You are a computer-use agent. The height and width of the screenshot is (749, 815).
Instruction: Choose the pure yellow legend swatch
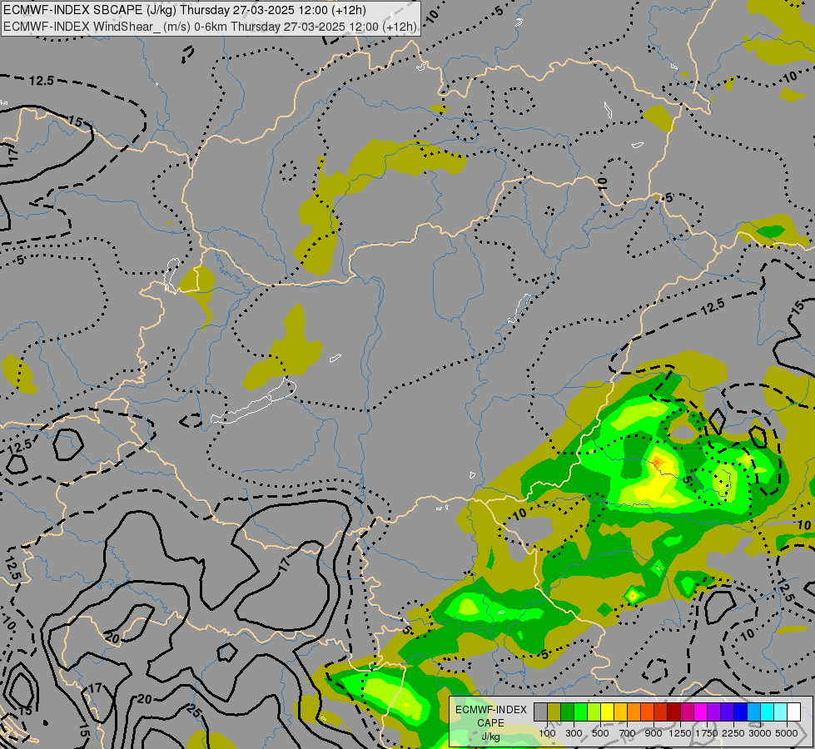[607, 712]
